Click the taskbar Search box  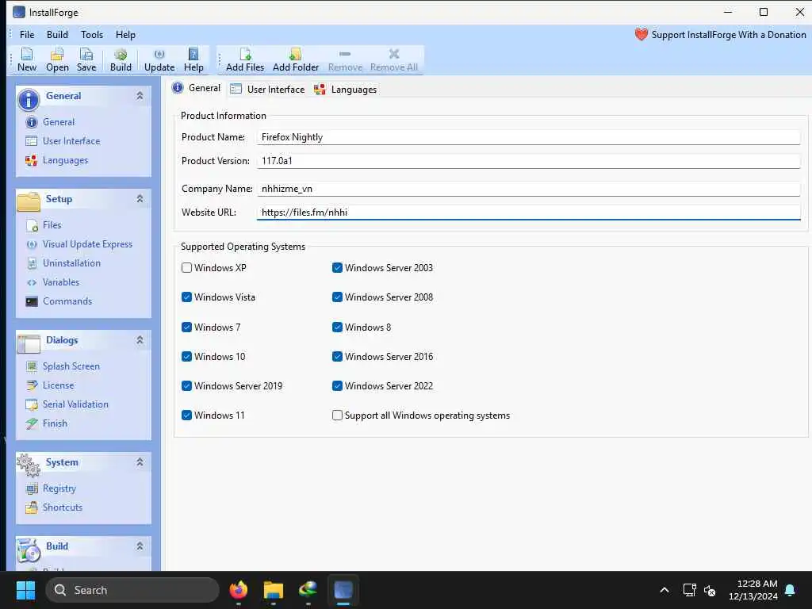point(132,590)
